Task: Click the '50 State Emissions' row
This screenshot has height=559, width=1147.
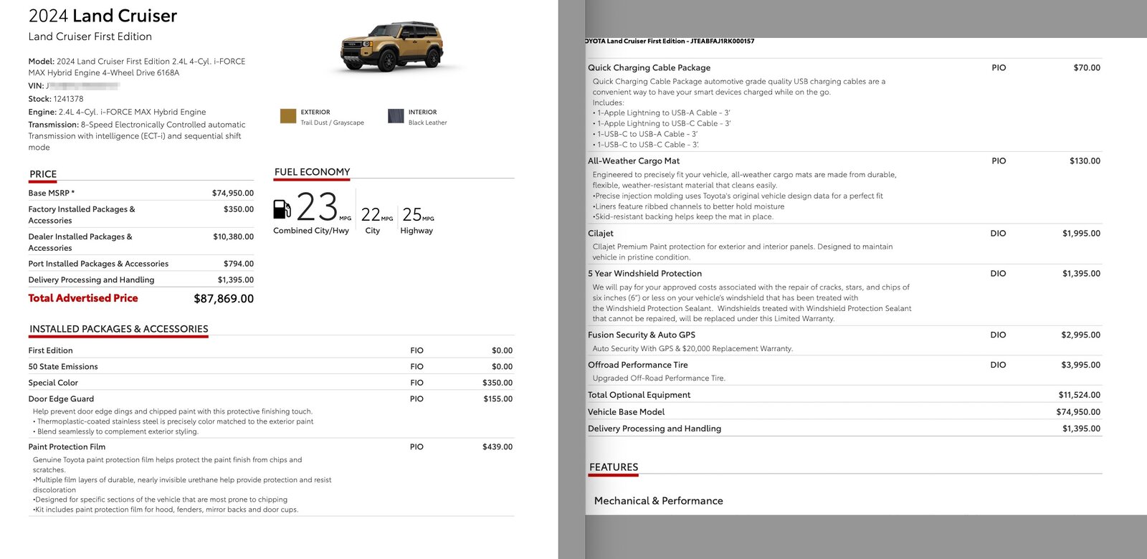Action: pos(271,366)
